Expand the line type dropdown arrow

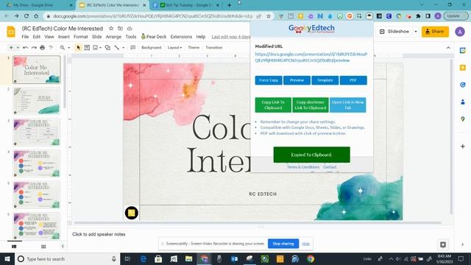pos(123,47)
